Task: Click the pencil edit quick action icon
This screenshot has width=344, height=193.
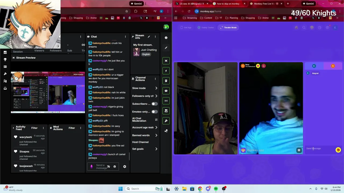Action: click(166, 48)
